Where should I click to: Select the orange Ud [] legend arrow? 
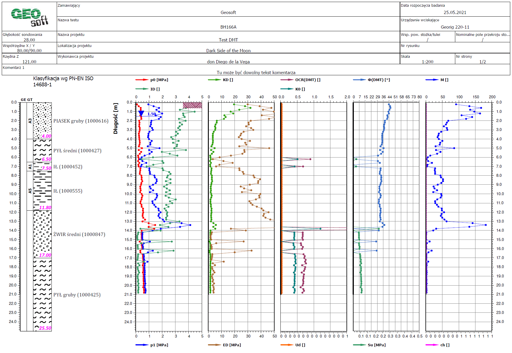click(287, 345)
